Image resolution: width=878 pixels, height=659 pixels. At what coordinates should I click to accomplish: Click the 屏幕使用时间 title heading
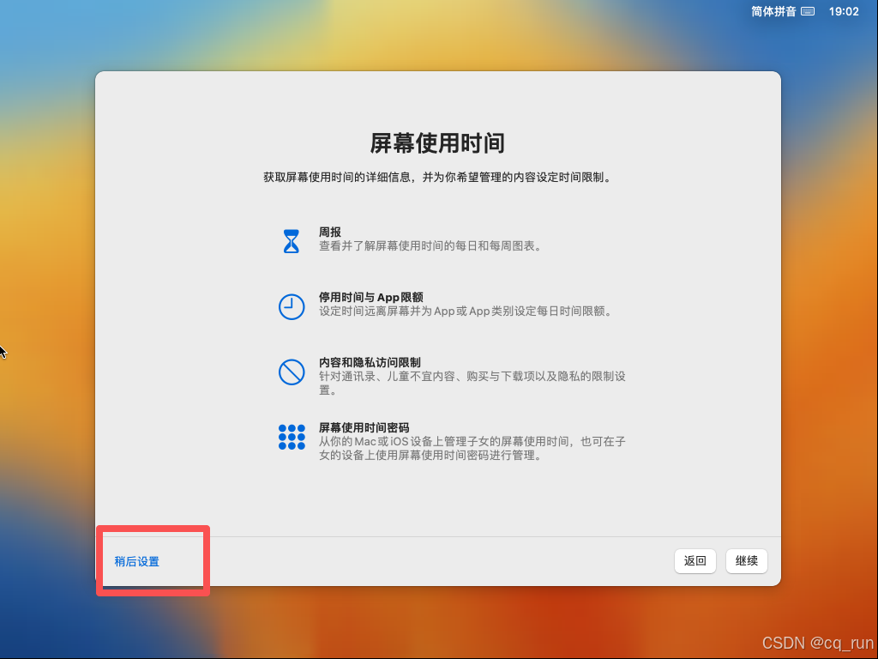(437, 143)
